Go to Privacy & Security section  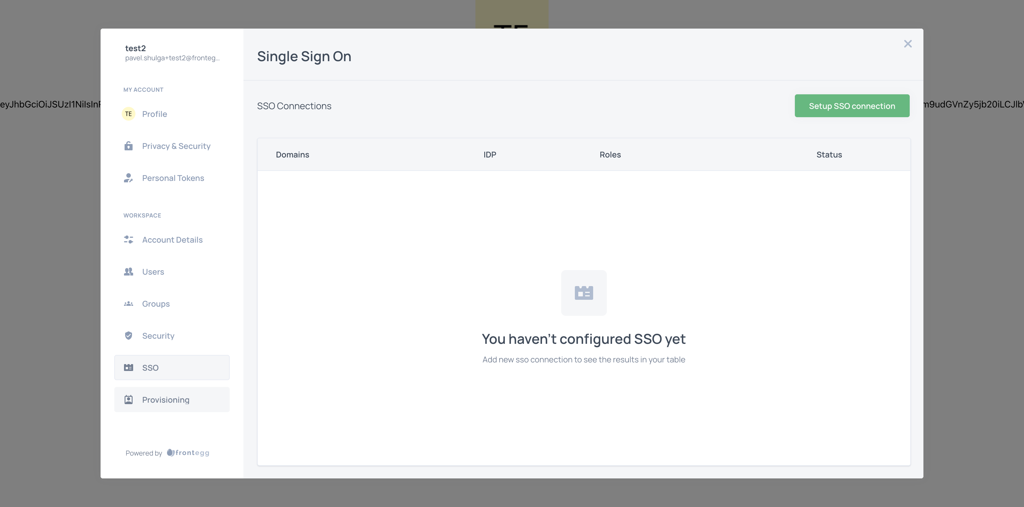[x=176, y=146]
